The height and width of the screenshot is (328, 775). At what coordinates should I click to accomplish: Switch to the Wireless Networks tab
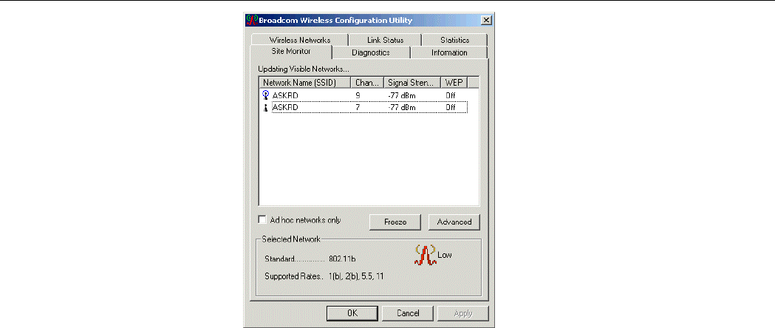[299, 40]
